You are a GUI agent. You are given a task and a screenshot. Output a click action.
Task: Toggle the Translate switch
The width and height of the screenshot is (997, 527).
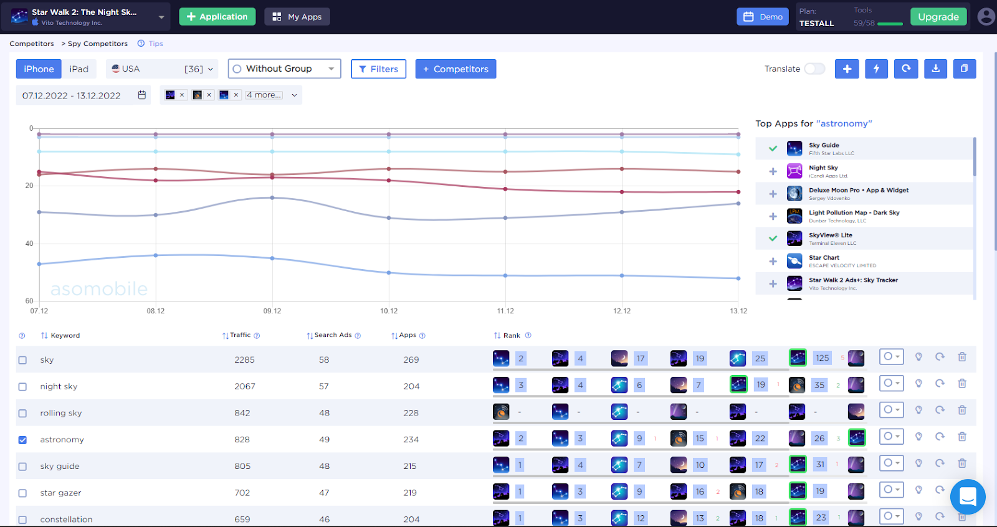(814, 69)
